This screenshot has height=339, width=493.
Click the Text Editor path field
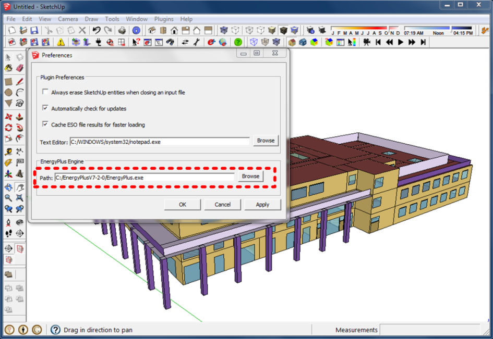(x=160, y=142)
